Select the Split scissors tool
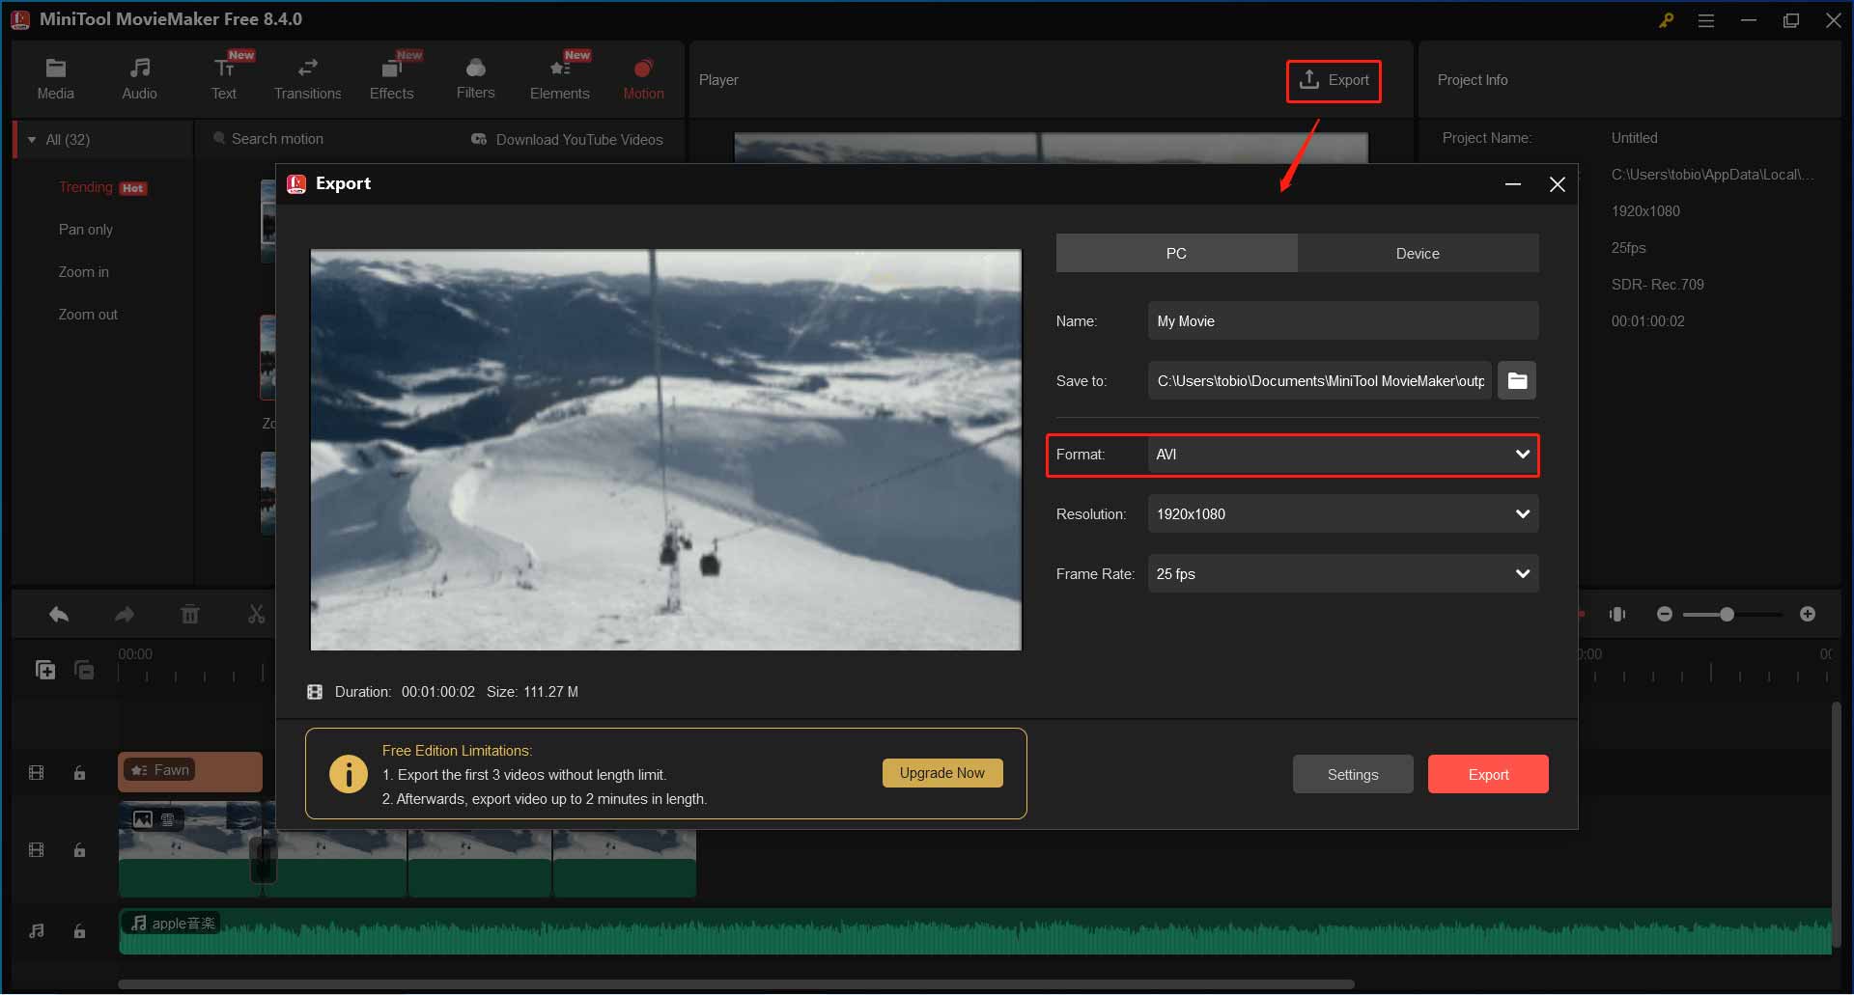Image resolution: width=1854 pixels, height=995 pixels. click(x=255, y=614)
